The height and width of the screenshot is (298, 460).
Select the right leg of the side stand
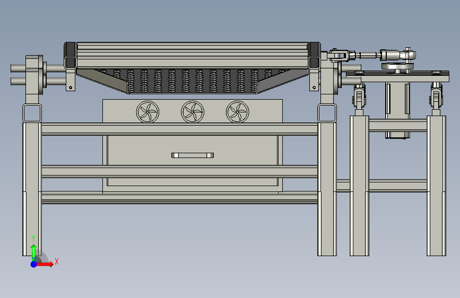tap(436, 186)
